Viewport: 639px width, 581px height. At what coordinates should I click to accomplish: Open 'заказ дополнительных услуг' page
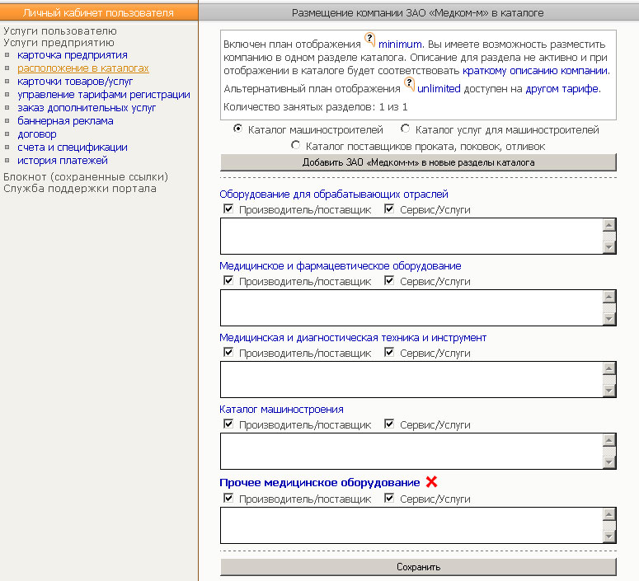87,108
